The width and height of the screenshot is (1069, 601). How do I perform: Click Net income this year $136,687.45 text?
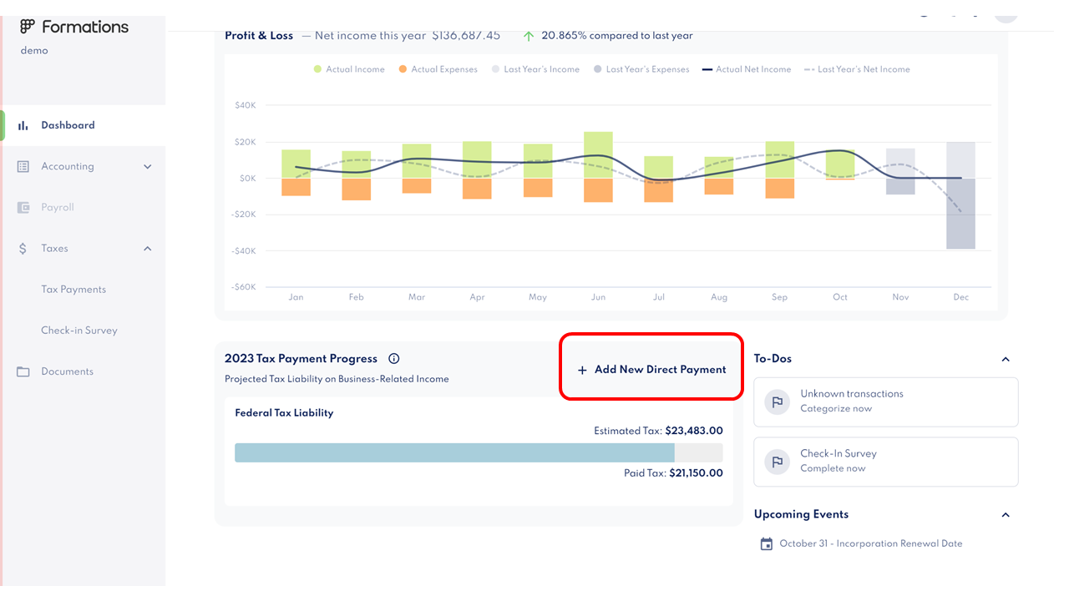(408, 36)
